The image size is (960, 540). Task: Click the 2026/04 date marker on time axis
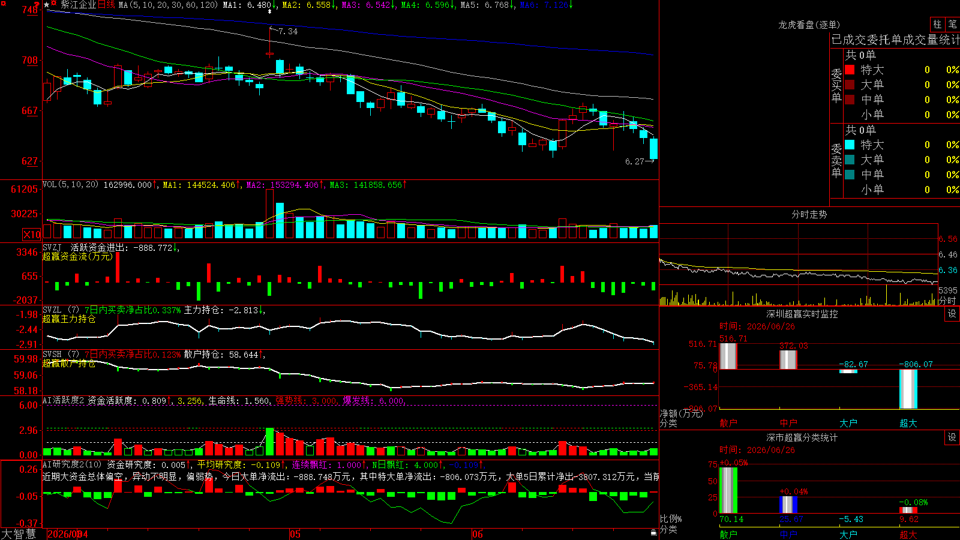(68, 534)
